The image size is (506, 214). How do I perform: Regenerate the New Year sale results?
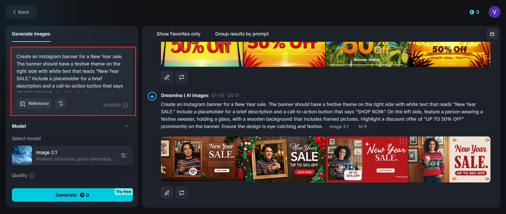[182, 193]
